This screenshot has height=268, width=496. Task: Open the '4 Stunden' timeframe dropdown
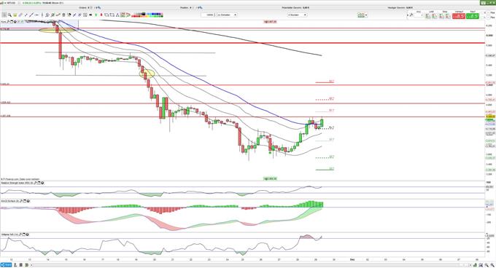pyautogui.click(x=297, y=15)
